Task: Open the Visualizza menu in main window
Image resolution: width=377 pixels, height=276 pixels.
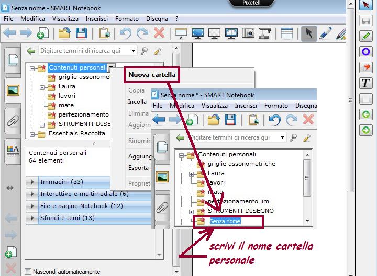Action: tap(65, 19)
